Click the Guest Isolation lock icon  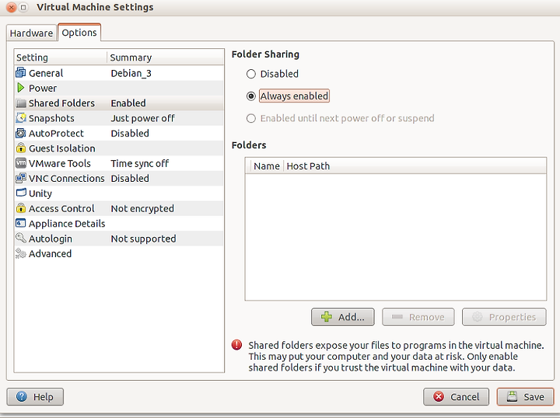[x=21, y=148]
